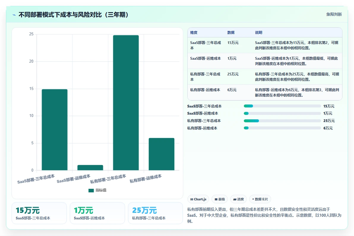Toggle the 指标值 legend color box
The image size is (354, 236).
click(91, 190)
